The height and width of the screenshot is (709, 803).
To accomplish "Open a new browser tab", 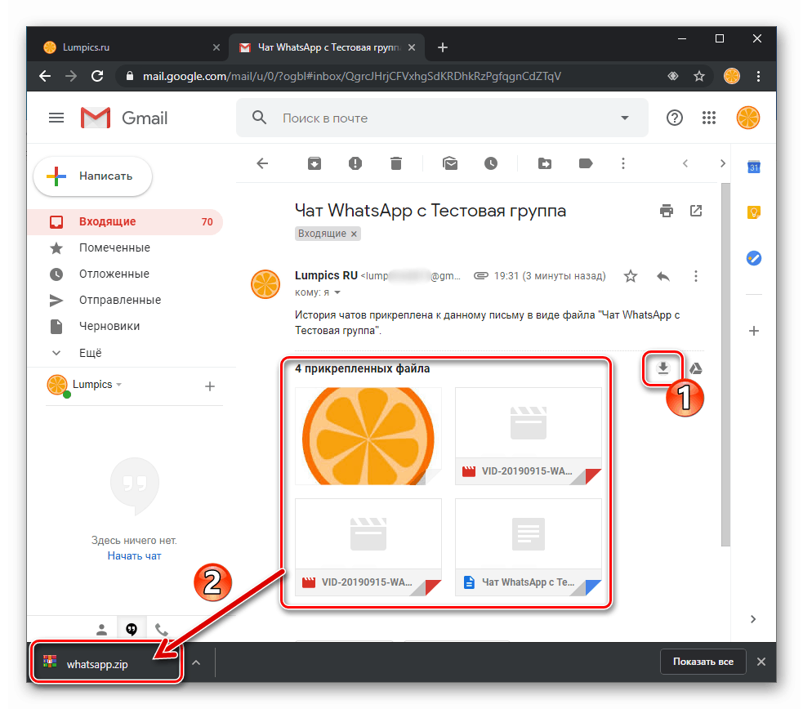I will click(443, 47).
